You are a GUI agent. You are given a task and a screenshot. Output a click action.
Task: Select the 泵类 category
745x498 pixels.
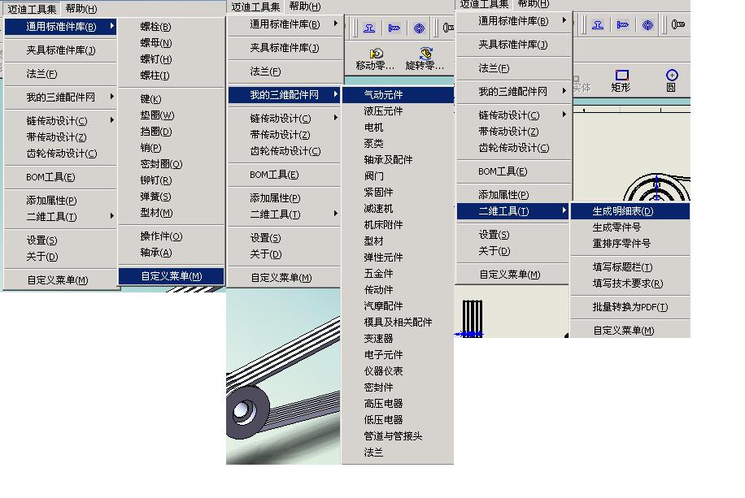[373, 143]
